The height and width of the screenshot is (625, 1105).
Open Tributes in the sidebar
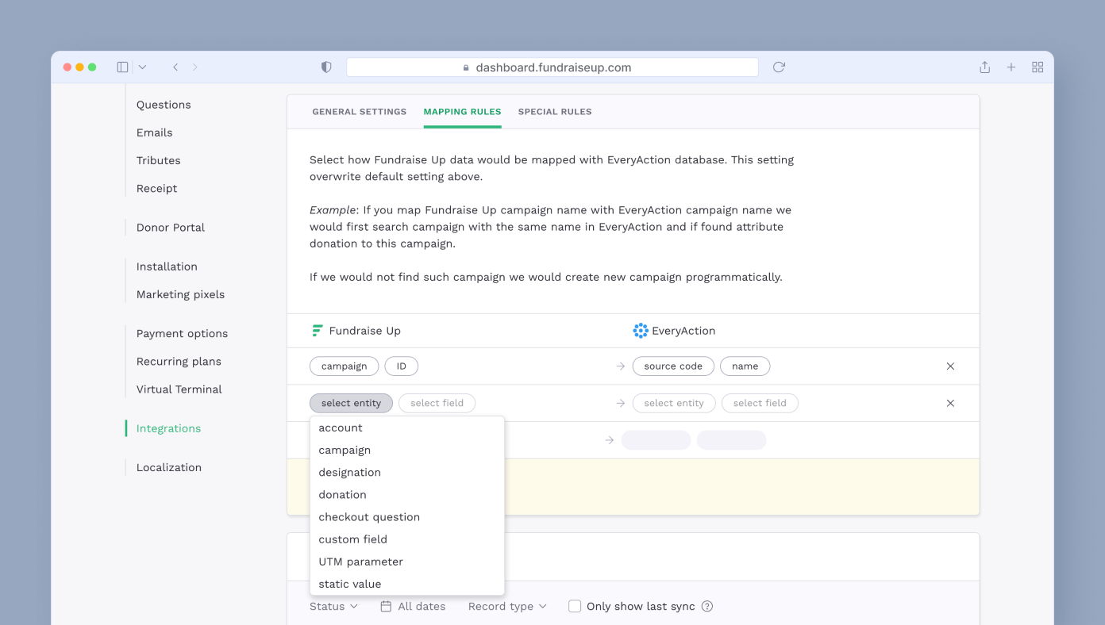159,160
